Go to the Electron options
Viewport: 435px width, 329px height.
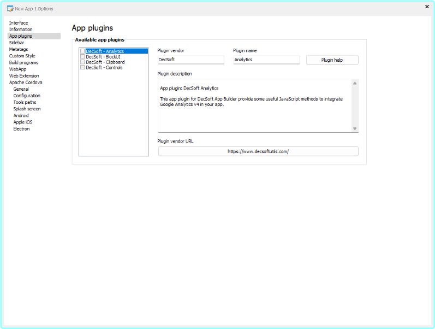pyautogui.click(x=22, y=129)
